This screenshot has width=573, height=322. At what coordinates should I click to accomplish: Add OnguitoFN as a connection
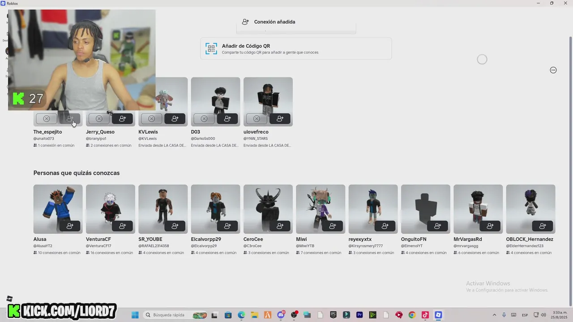click(437, 226)
